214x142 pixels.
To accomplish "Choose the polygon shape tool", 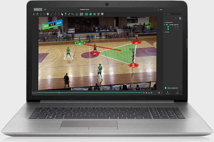I will coord(48,14).
